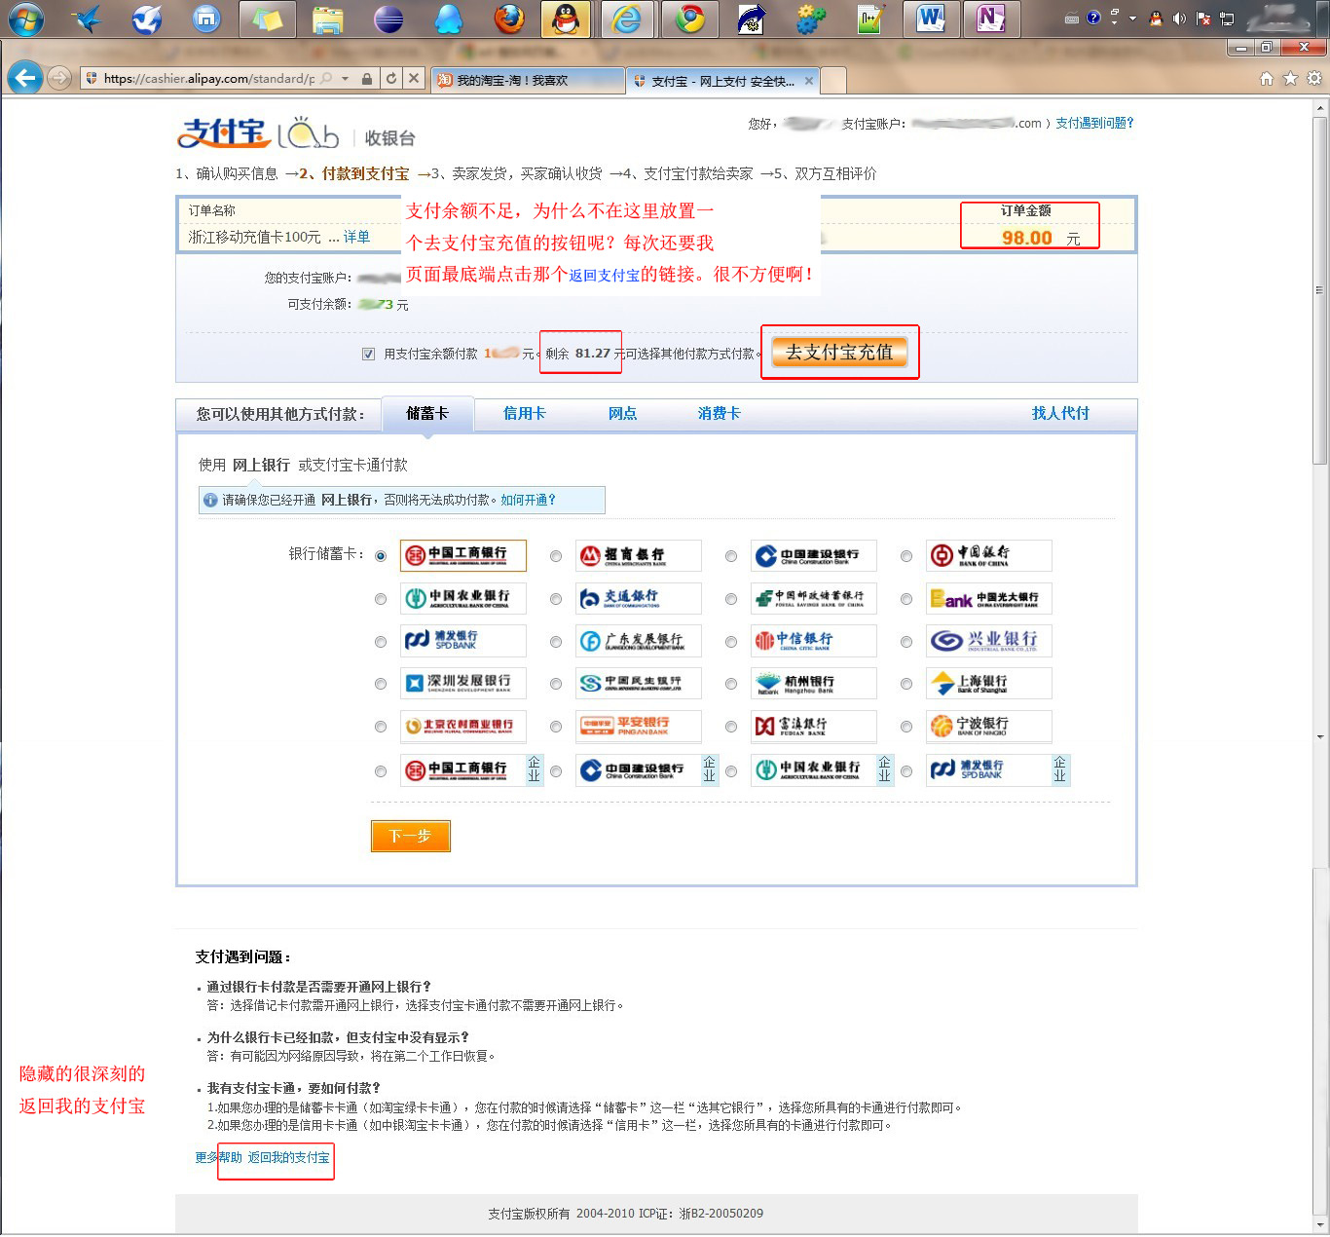The image size is (1330, 1237).
Task: Select 中国农业银行 savings card radio
Action: [381, 599]
